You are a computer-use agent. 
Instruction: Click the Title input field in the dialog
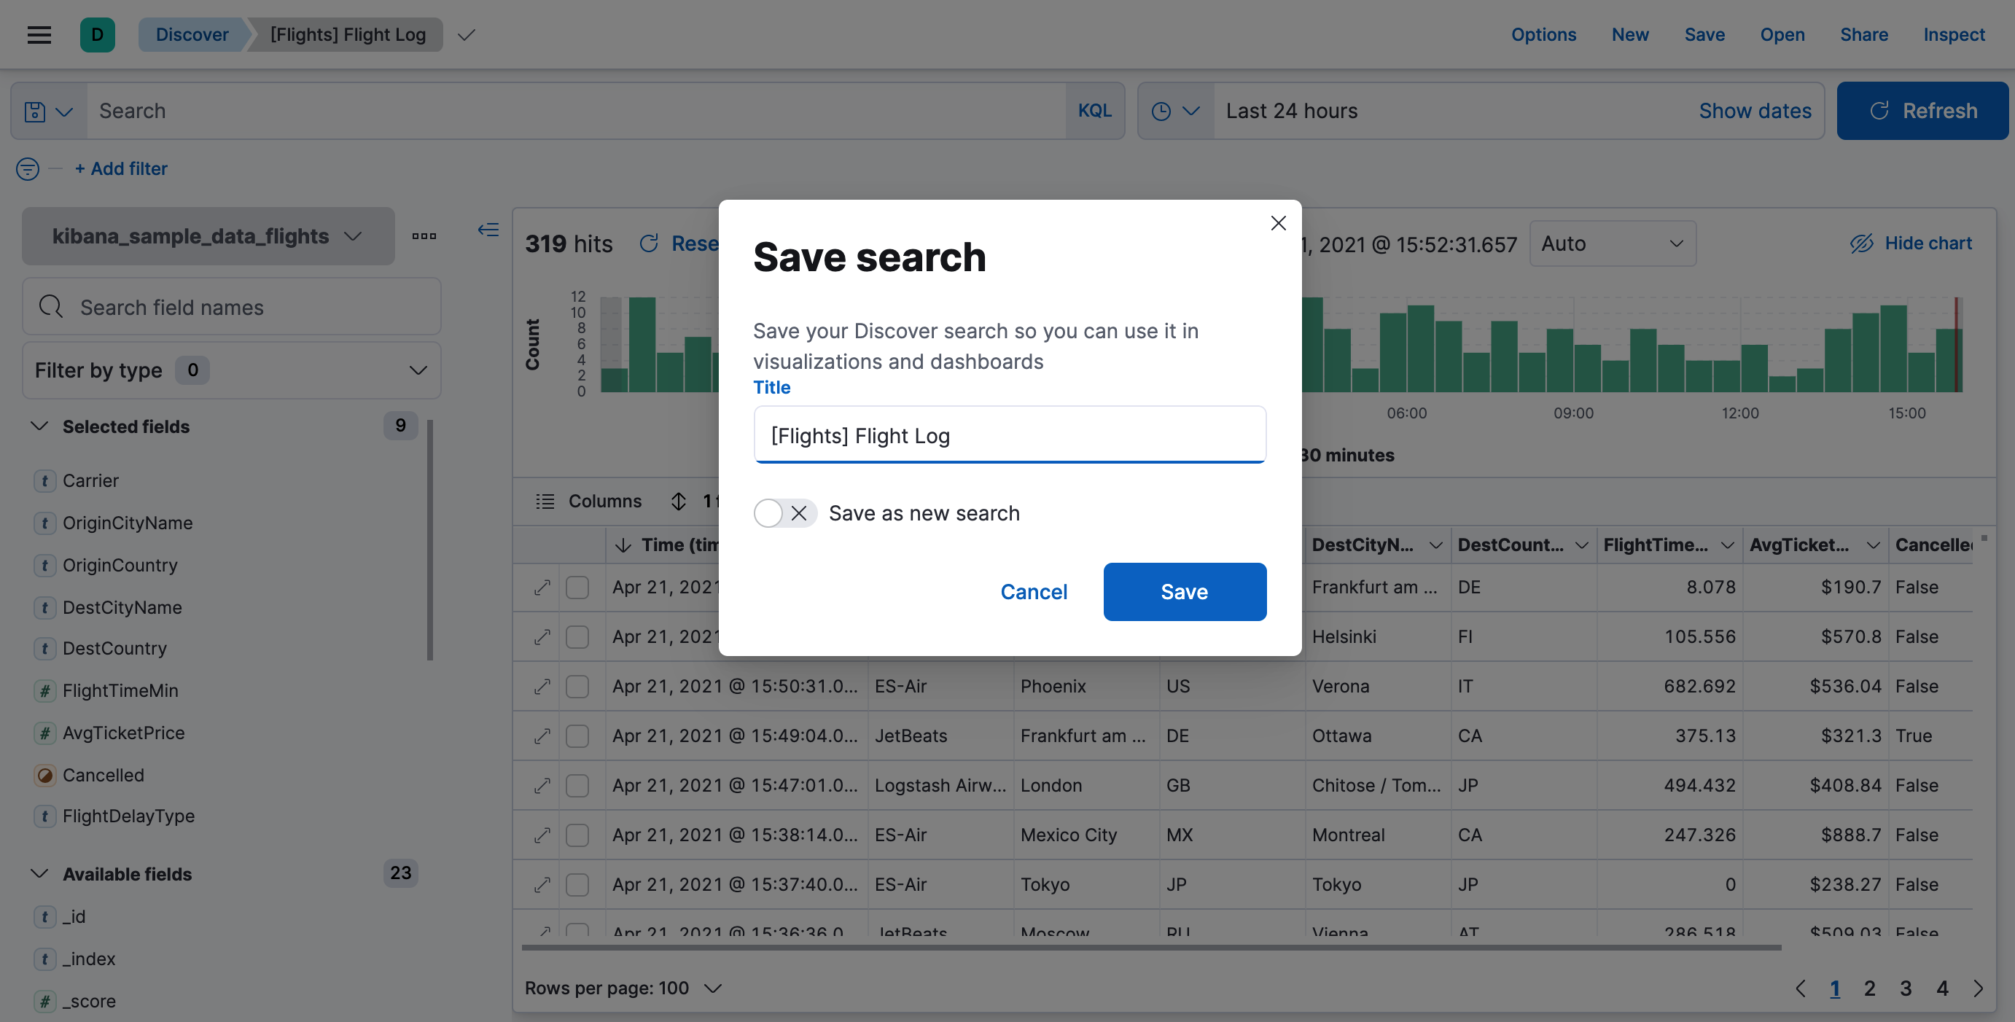click(1009, 434)
